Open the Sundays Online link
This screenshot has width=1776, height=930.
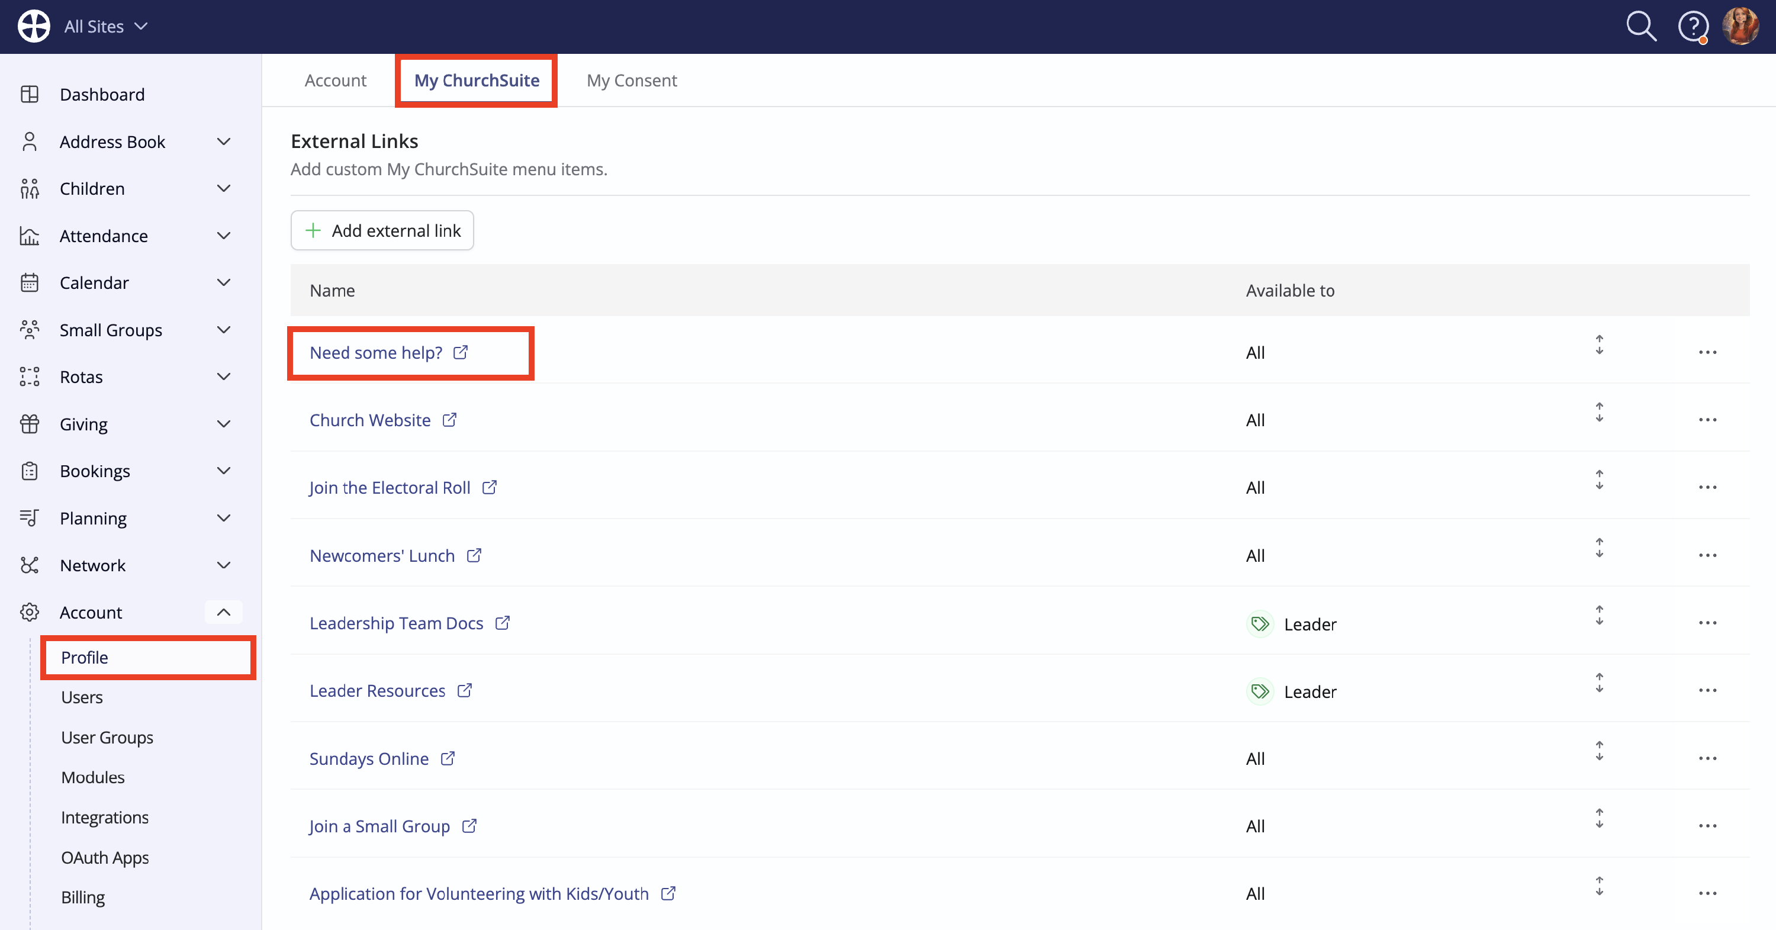382,758
